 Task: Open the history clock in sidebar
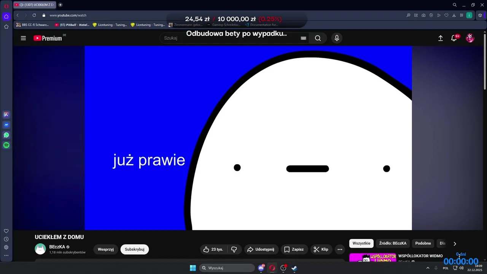point(6,239)
